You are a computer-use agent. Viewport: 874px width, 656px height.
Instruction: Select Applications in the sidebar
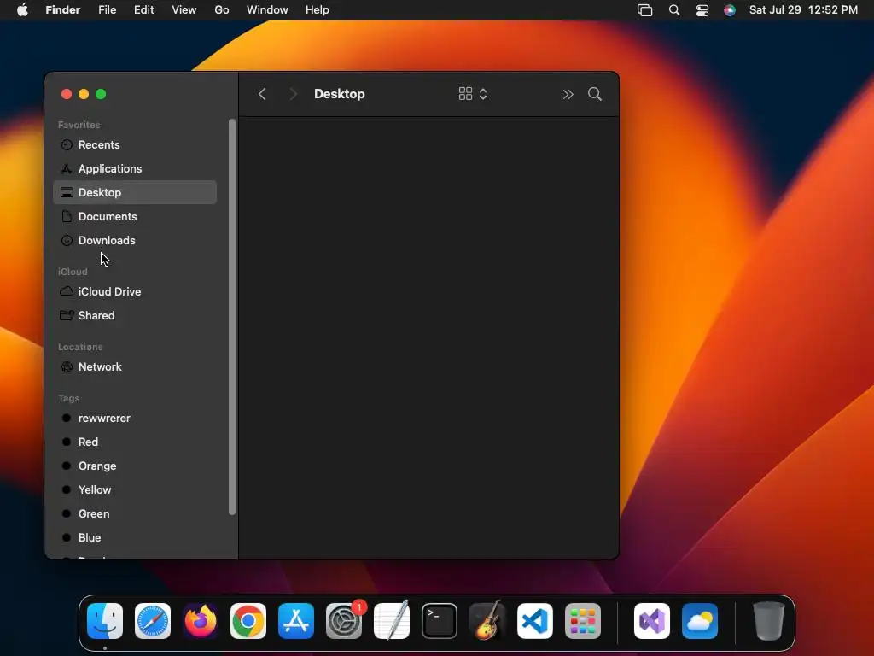pos(134,168)
